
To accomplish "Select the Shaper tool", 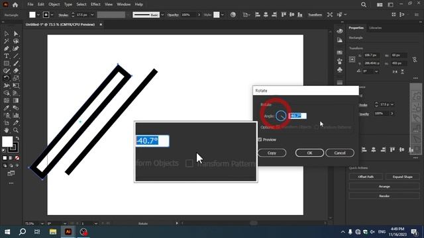I will 6,71.
